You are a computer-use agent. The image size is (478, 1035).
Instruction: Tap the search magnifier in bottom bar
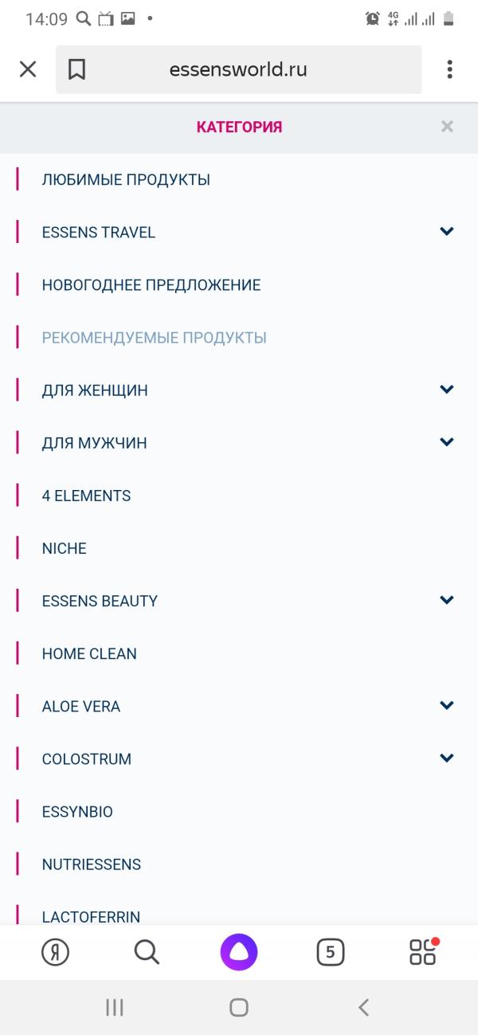(147, 952)
